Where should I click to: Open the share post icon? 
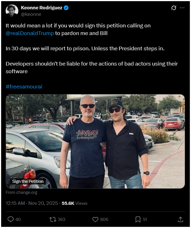pos(181,219)
